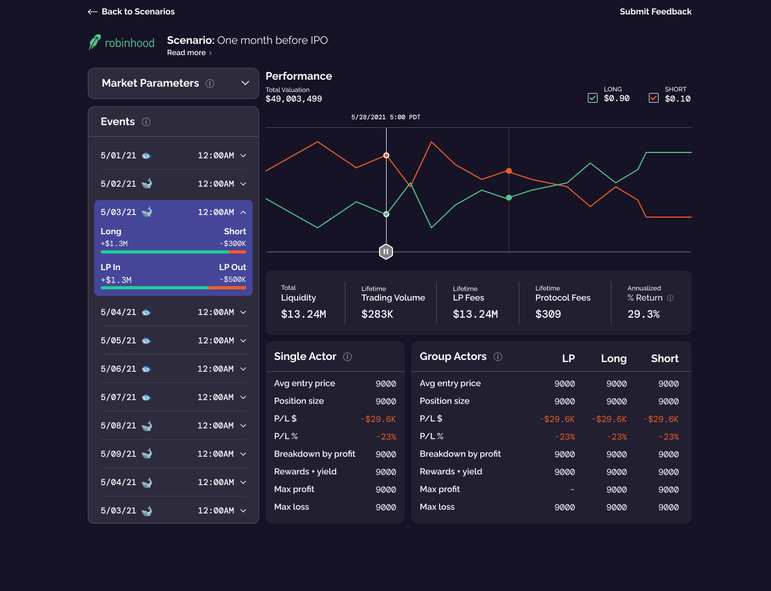Image resolution: width=771 pixels, height=591 pixels.
Task: Click the Single Actor P/L $ value -$29.6K
Action: coord(379,419)
